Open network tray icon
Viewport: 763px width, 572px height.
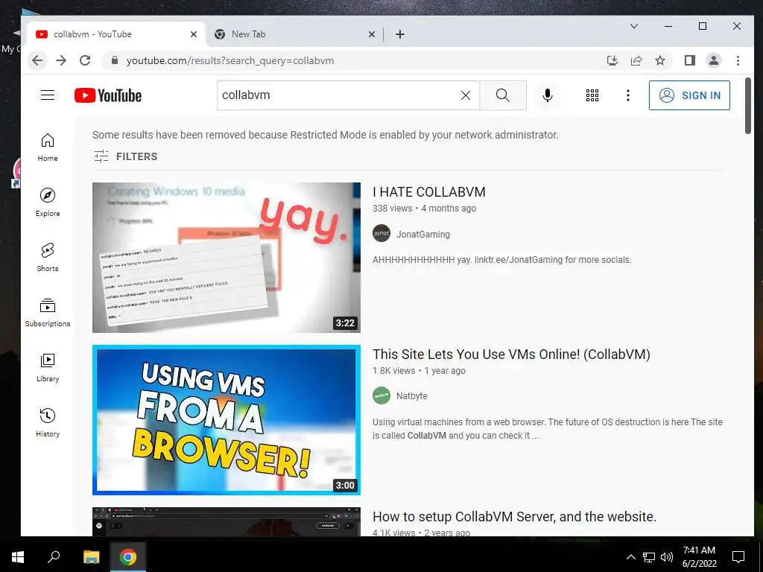tap(649, 557)
